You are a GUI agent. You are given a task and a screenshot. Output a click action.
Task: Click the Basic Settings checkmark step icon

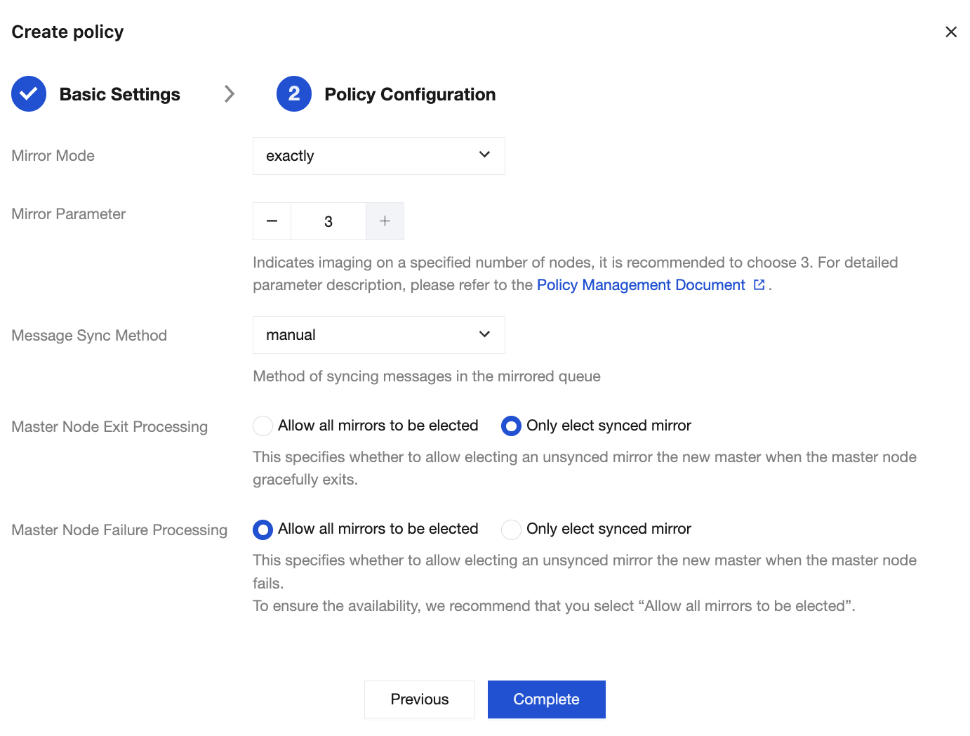[29, 94]
